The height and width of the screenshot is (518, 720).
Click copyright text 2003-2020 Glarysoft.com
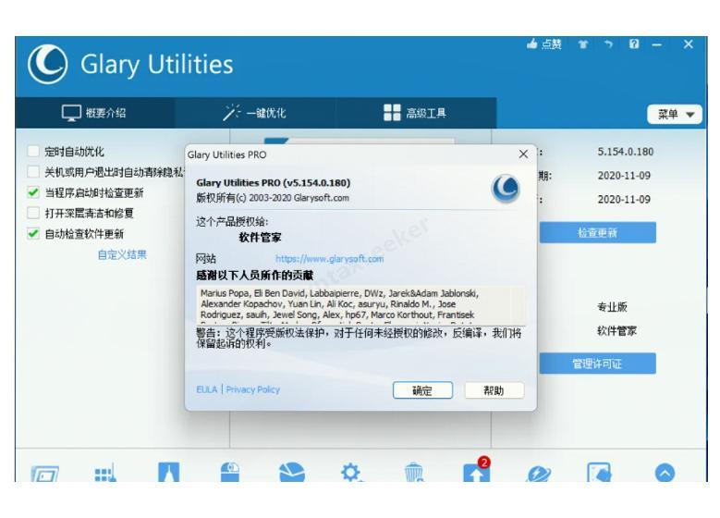[273, 198]
